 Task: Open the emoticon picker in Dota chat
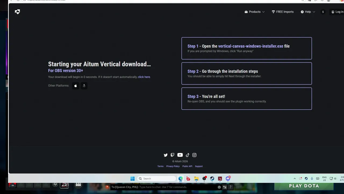[x=219, y=187]
